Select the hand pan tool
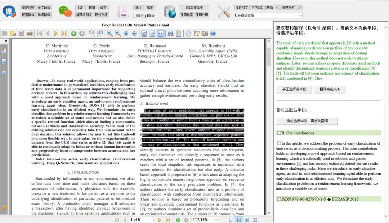Viewport: 389px width, 223px height. 188,34
